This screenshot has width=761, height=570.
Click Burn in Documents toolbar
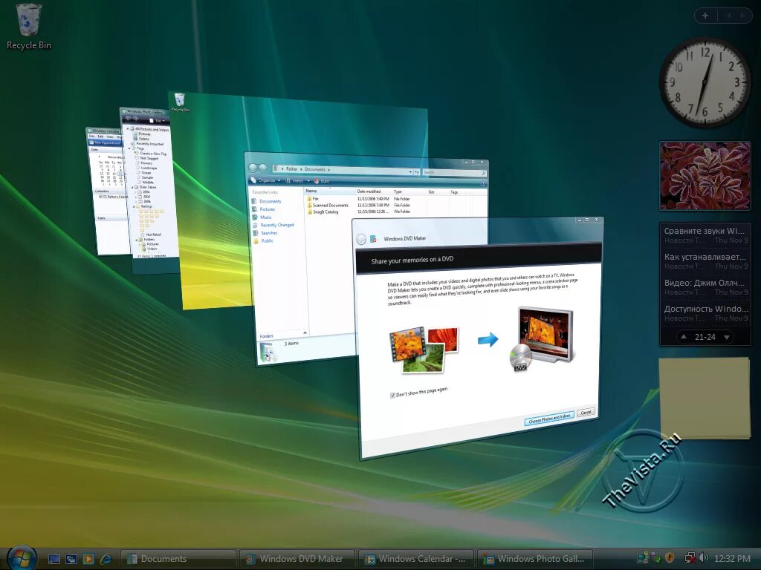tap(322, 181)
